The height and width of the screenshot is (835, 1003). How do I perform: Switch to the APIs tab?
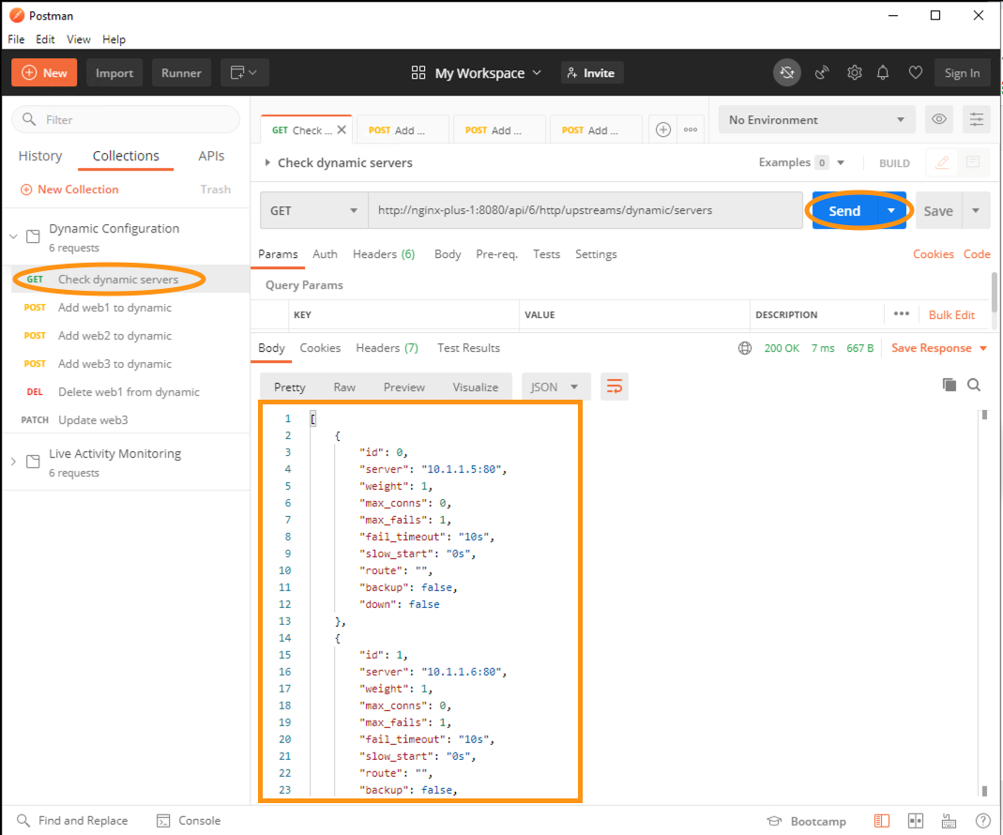click(211, 156)
